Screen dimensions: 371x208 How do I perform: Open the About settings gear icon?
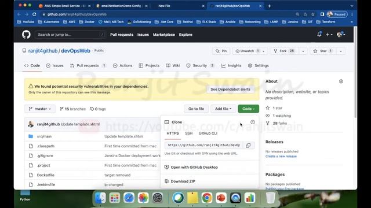pyautogui.click(x=341, y=81)
